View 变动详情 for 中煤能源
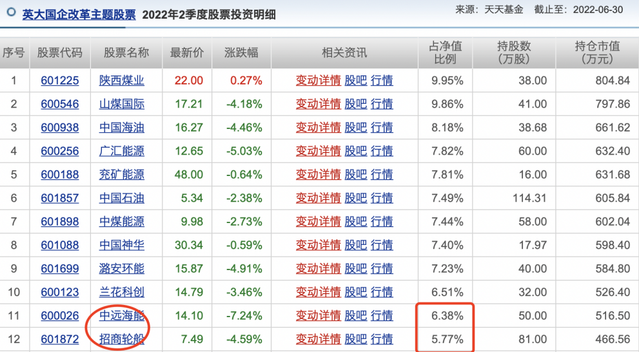 318,222
